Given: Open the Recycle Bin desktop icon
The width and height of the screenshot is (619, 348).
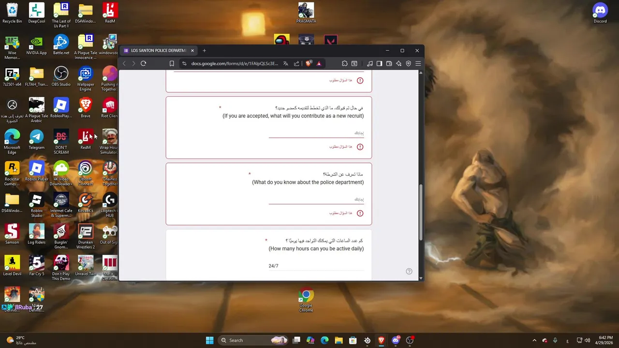Looking at the screenshot, I should tap(12, 13).
